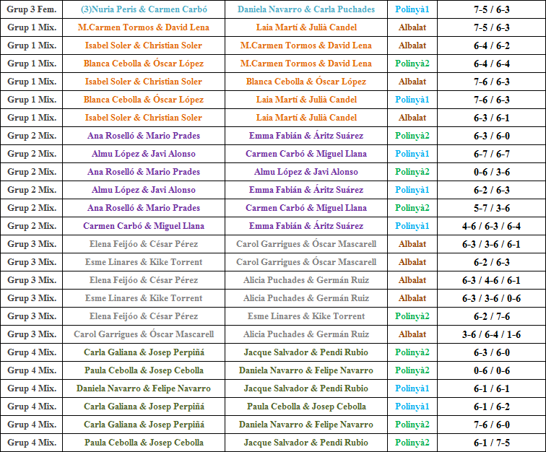This screenshot has height=452, width=546.
Task: Select M.Carmen Tormos & David Lena in first team column
Action: click(x=143, y=27)
